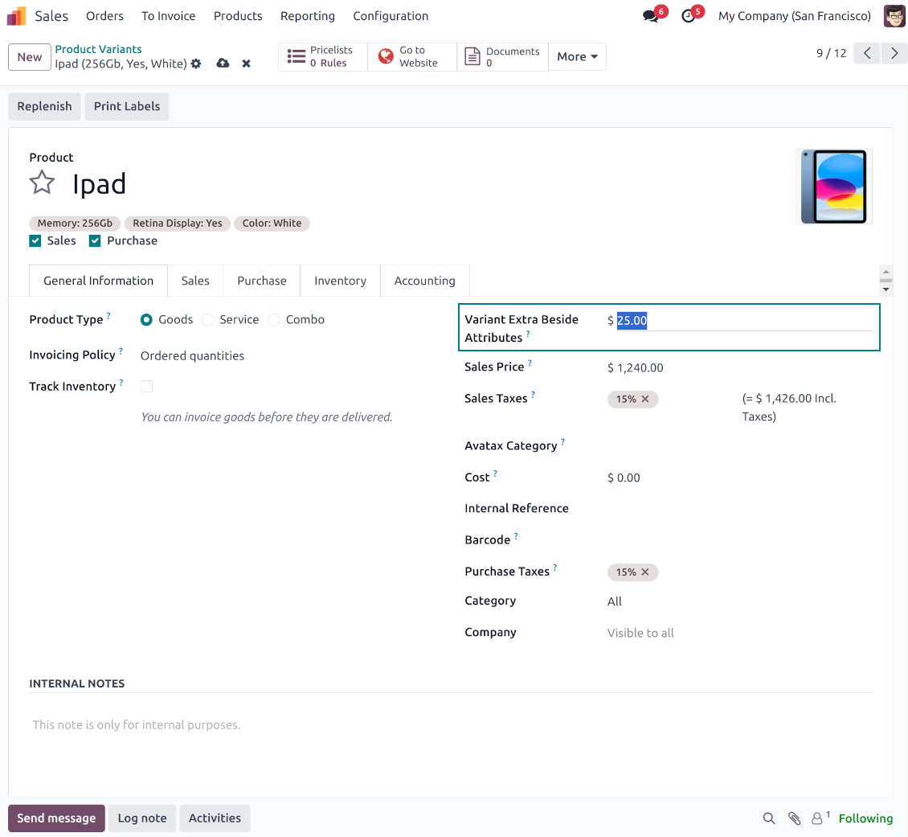Save the record with the cloud upload icon
This screenshot has width=908, height=837.
223,64
